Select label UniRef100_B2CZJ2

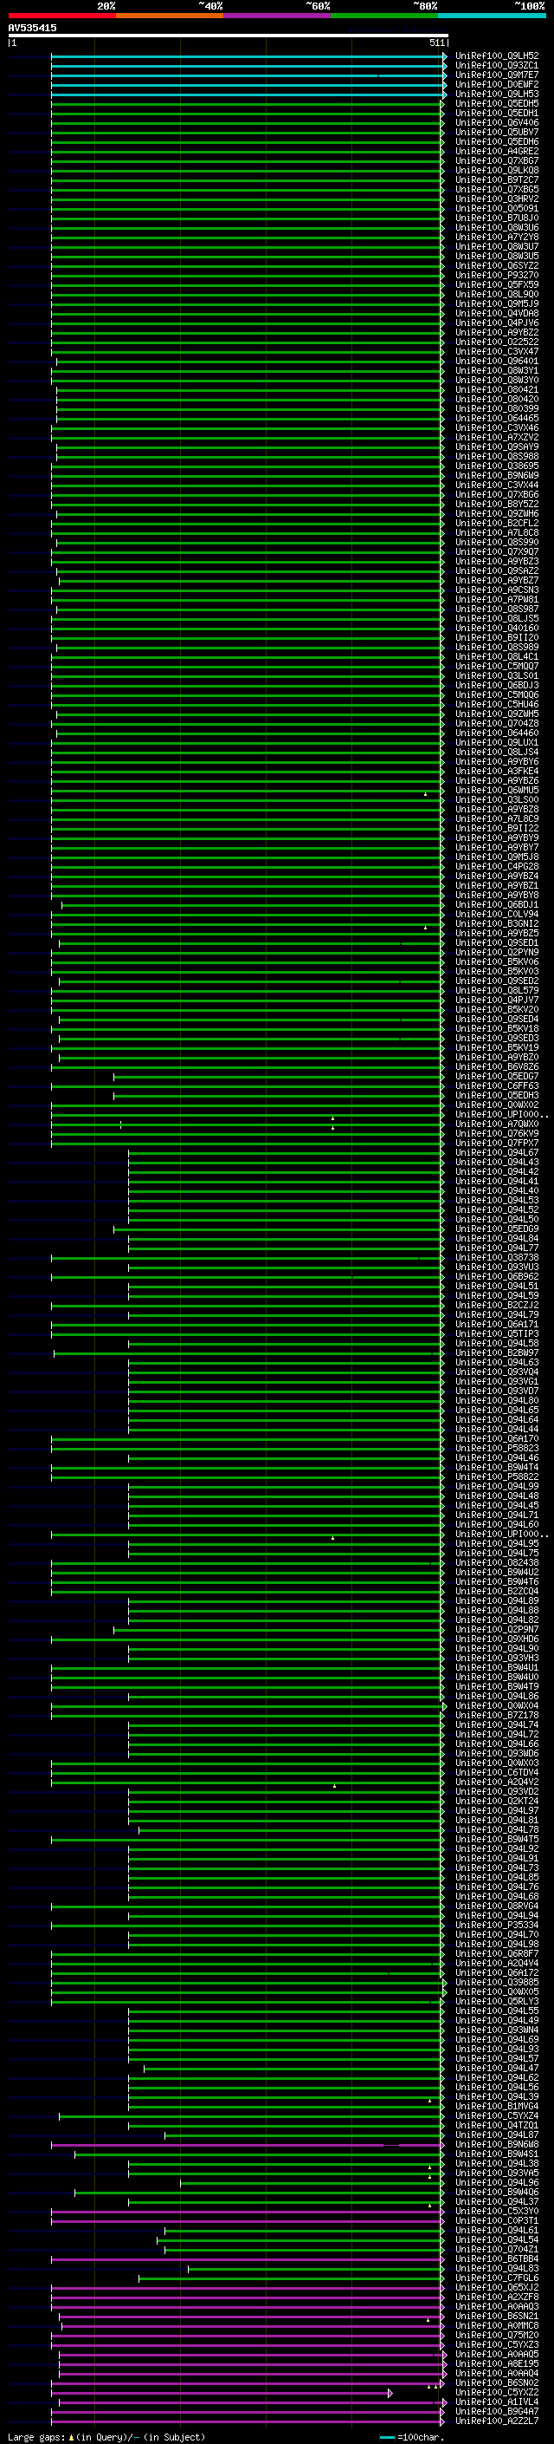point(496,1305)
